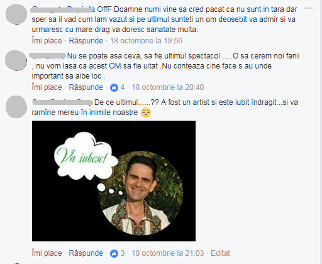The width and height of the screenshot is (322, 264).
Task: Open the third commenter's blurred name link
Action: pyautogui.click(x=62, y=102)
